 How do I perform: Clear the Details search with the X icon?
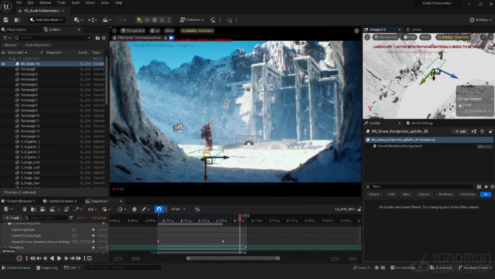[x=368, y=187]
